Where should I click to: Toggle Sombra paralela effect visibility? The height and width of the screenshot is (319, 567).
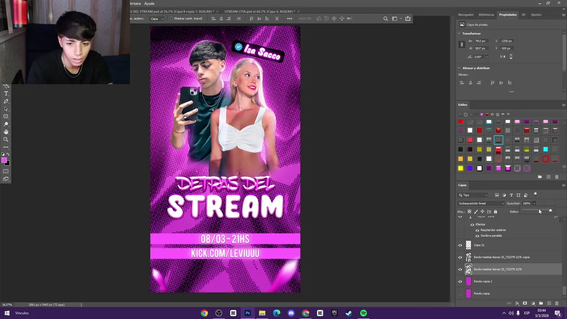click(x=478, y=236)
